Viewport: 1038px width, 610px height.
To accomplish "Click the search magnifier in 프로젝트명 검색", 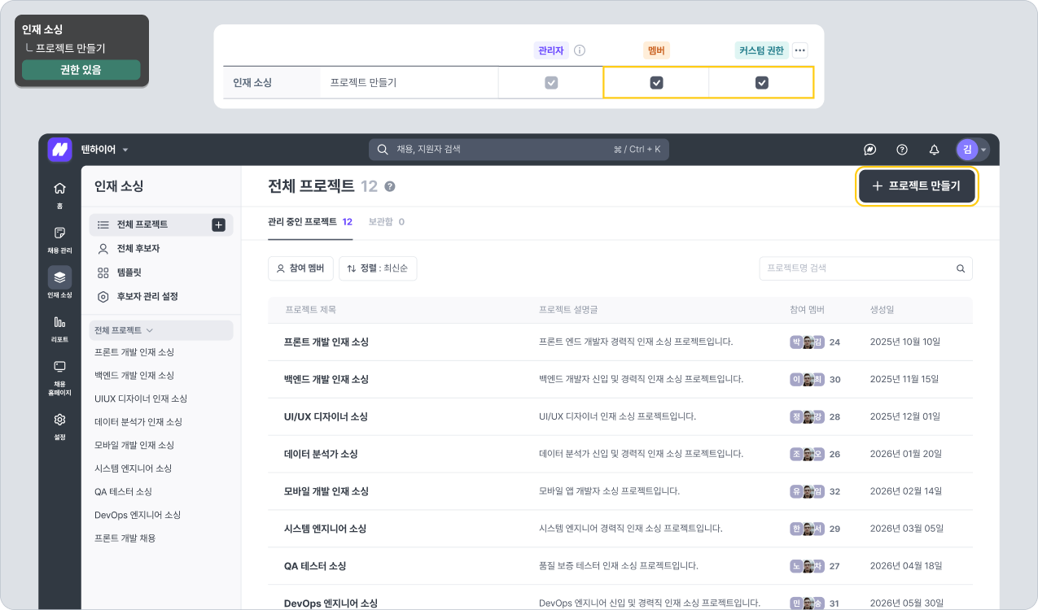I will pos(961,268).
